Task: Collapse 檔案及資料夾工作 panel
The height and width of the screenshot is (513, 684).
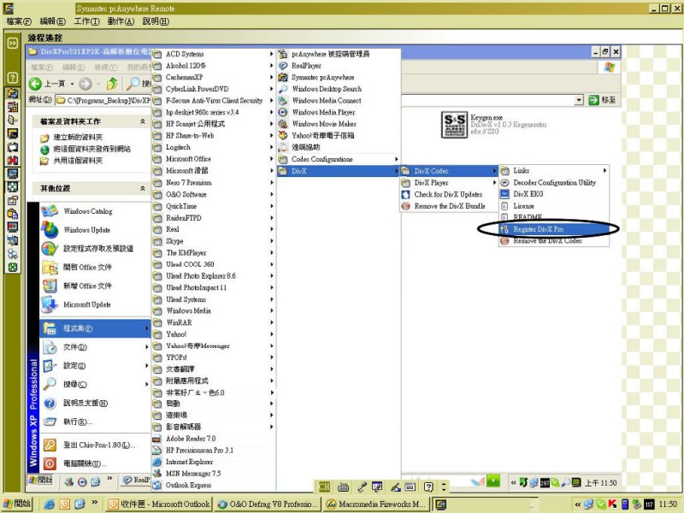Action: click(x=142, y=122)
